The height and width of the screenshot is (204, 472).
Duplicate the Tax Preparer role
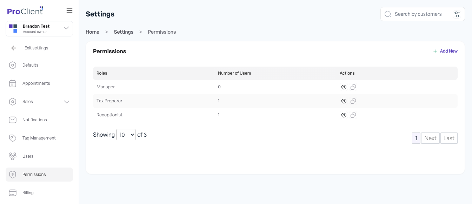click(x=353, y=101)
